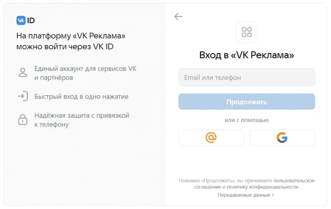Image resolution: width=331 pixels, height=209 pixels.
Task: Click the "или с помощью" label
Action: tap(247, 120)
